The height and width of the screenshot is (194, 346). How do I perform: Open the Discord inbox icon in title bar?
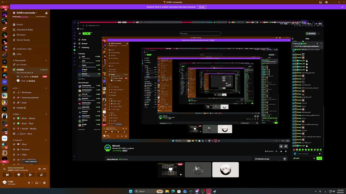[x=321, y=2]
